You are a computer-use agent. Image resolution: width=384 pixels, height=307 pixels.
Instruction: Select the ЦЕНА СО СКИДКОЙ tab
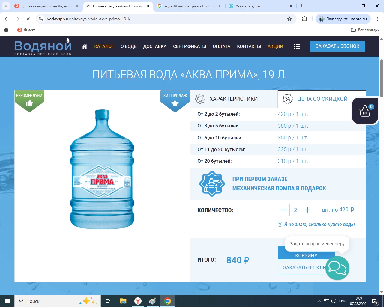point(322,99)
